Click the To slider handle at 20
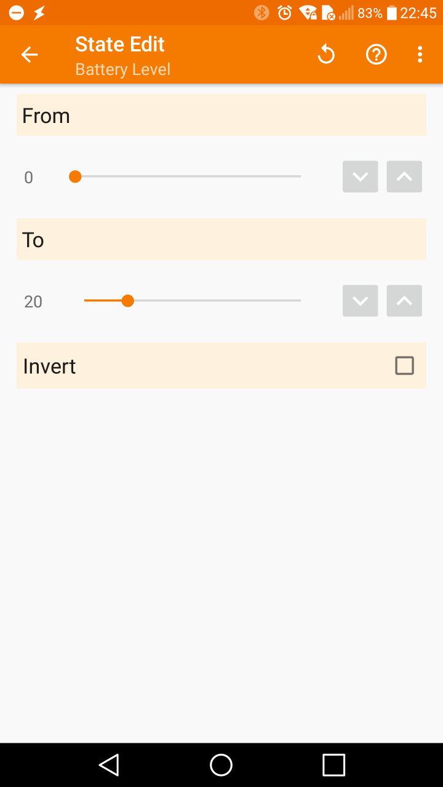 click(x=127, y=301)
